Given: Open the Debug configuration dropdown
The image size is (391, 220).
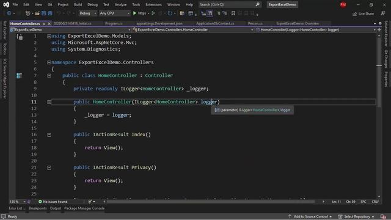Looking at the screenshot, I should click(88, 13).
